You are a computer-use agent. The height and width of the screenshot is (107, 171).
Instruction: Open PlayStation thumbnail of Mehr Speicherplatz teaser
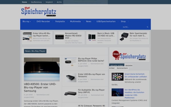tap(124, 37)
